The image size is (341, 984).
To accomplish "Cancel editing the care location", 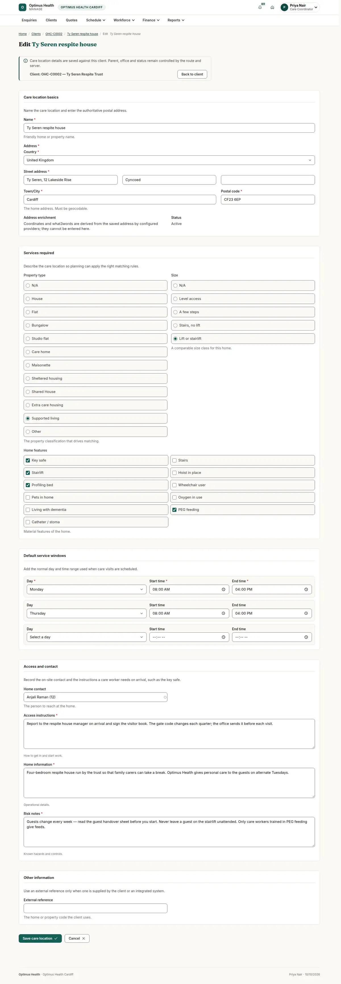I will pyautogui.click(x=77, y=938).
